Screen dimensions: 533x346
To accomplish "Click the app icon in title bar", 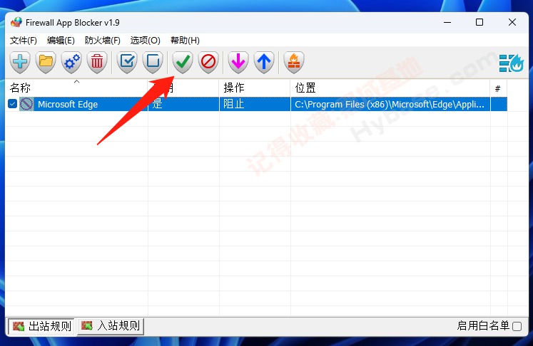I will coord(16,22).
